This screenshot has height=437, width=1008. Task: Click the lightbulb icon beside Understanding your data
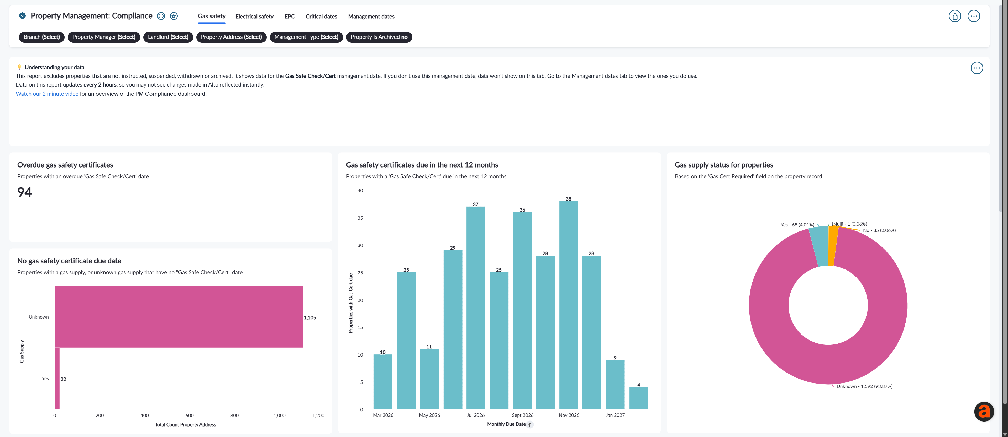pos(19,67)
